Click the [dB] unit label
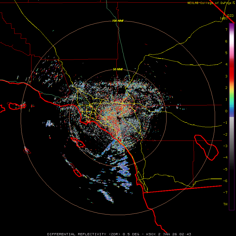This screenshot has height=236, width=236. click(224, 18)
